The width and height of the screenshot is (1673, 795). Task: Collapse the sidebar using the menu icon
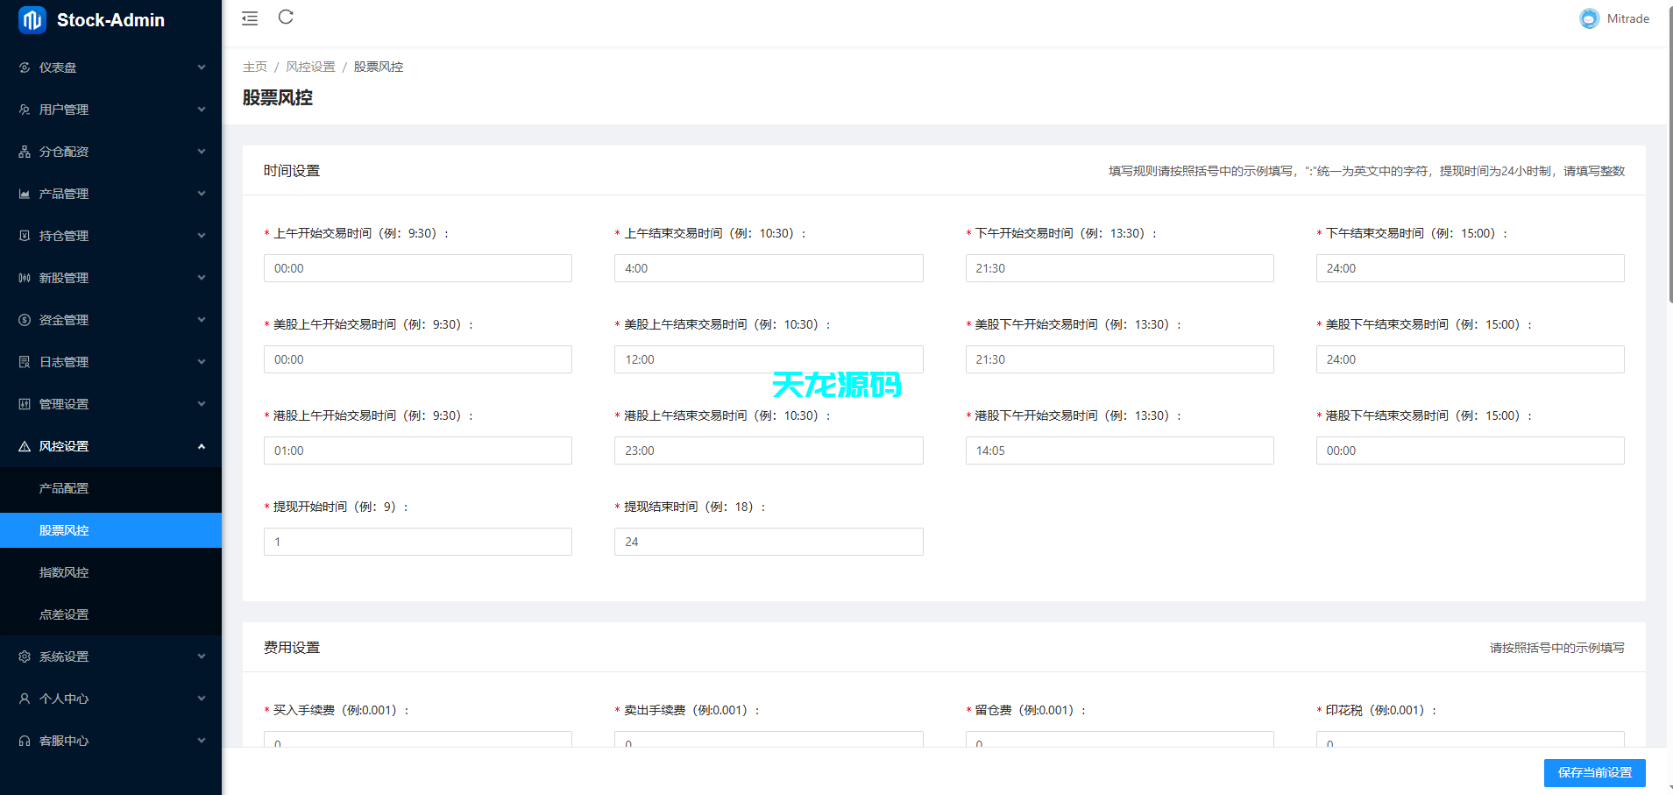coord(249,18)
